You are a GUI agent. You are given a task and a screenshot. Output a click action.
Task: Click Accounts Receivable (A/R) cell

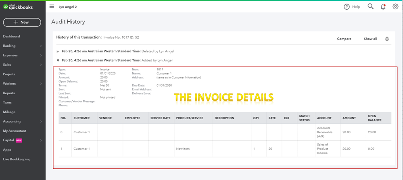coord(325,132)
